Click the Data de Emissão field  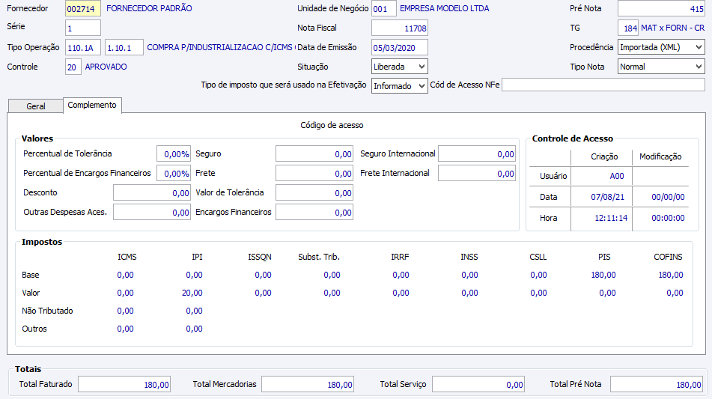(400, 47)
